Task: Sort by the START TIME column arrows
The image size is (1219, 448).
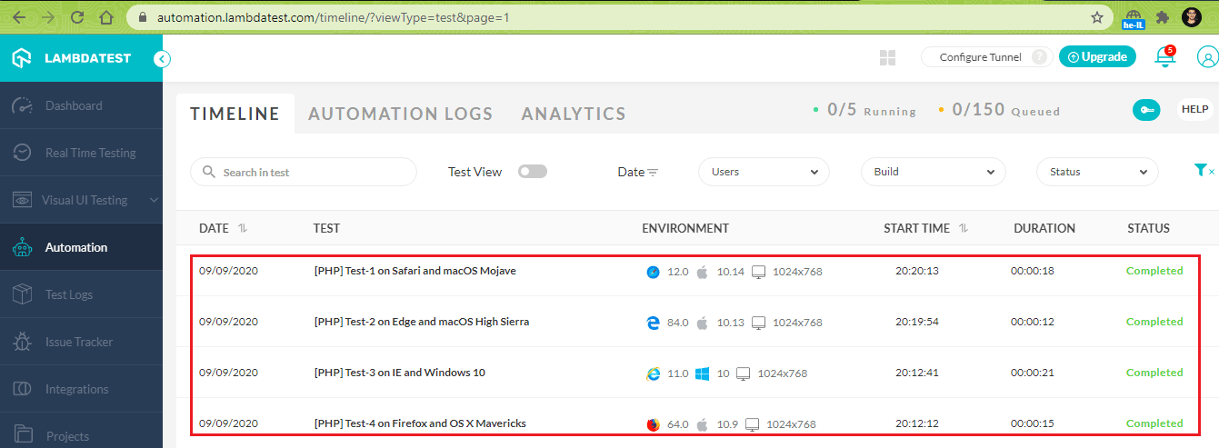Action: click(963, 228)
